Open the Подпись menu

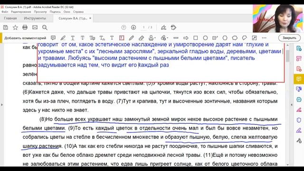55,11
